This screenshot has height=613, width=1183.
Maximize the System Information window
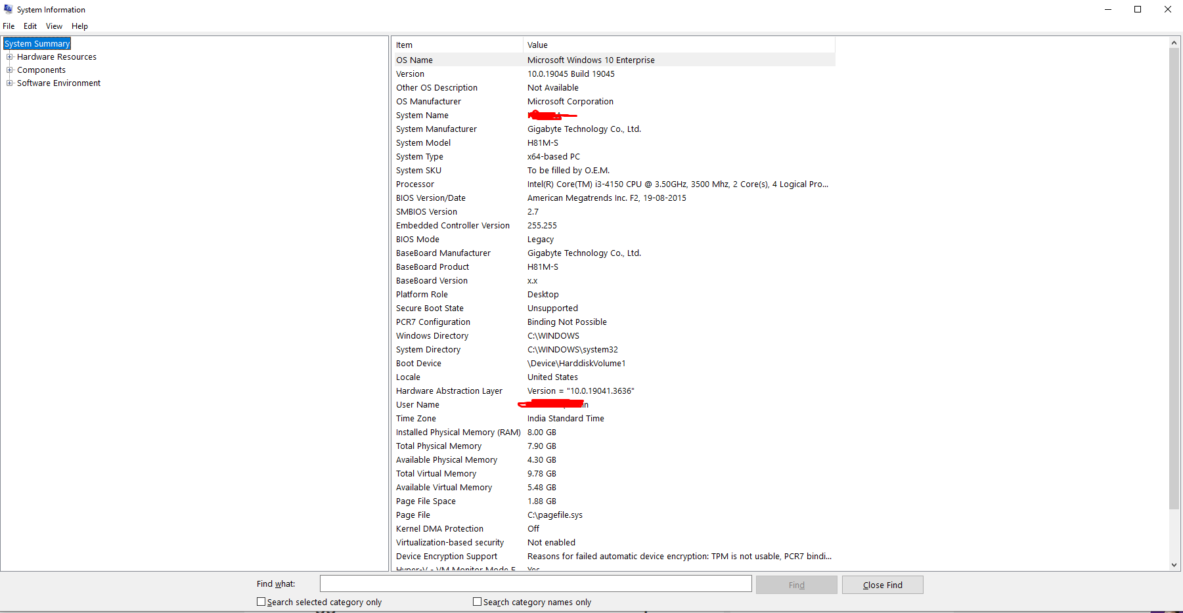point(1138,9)
